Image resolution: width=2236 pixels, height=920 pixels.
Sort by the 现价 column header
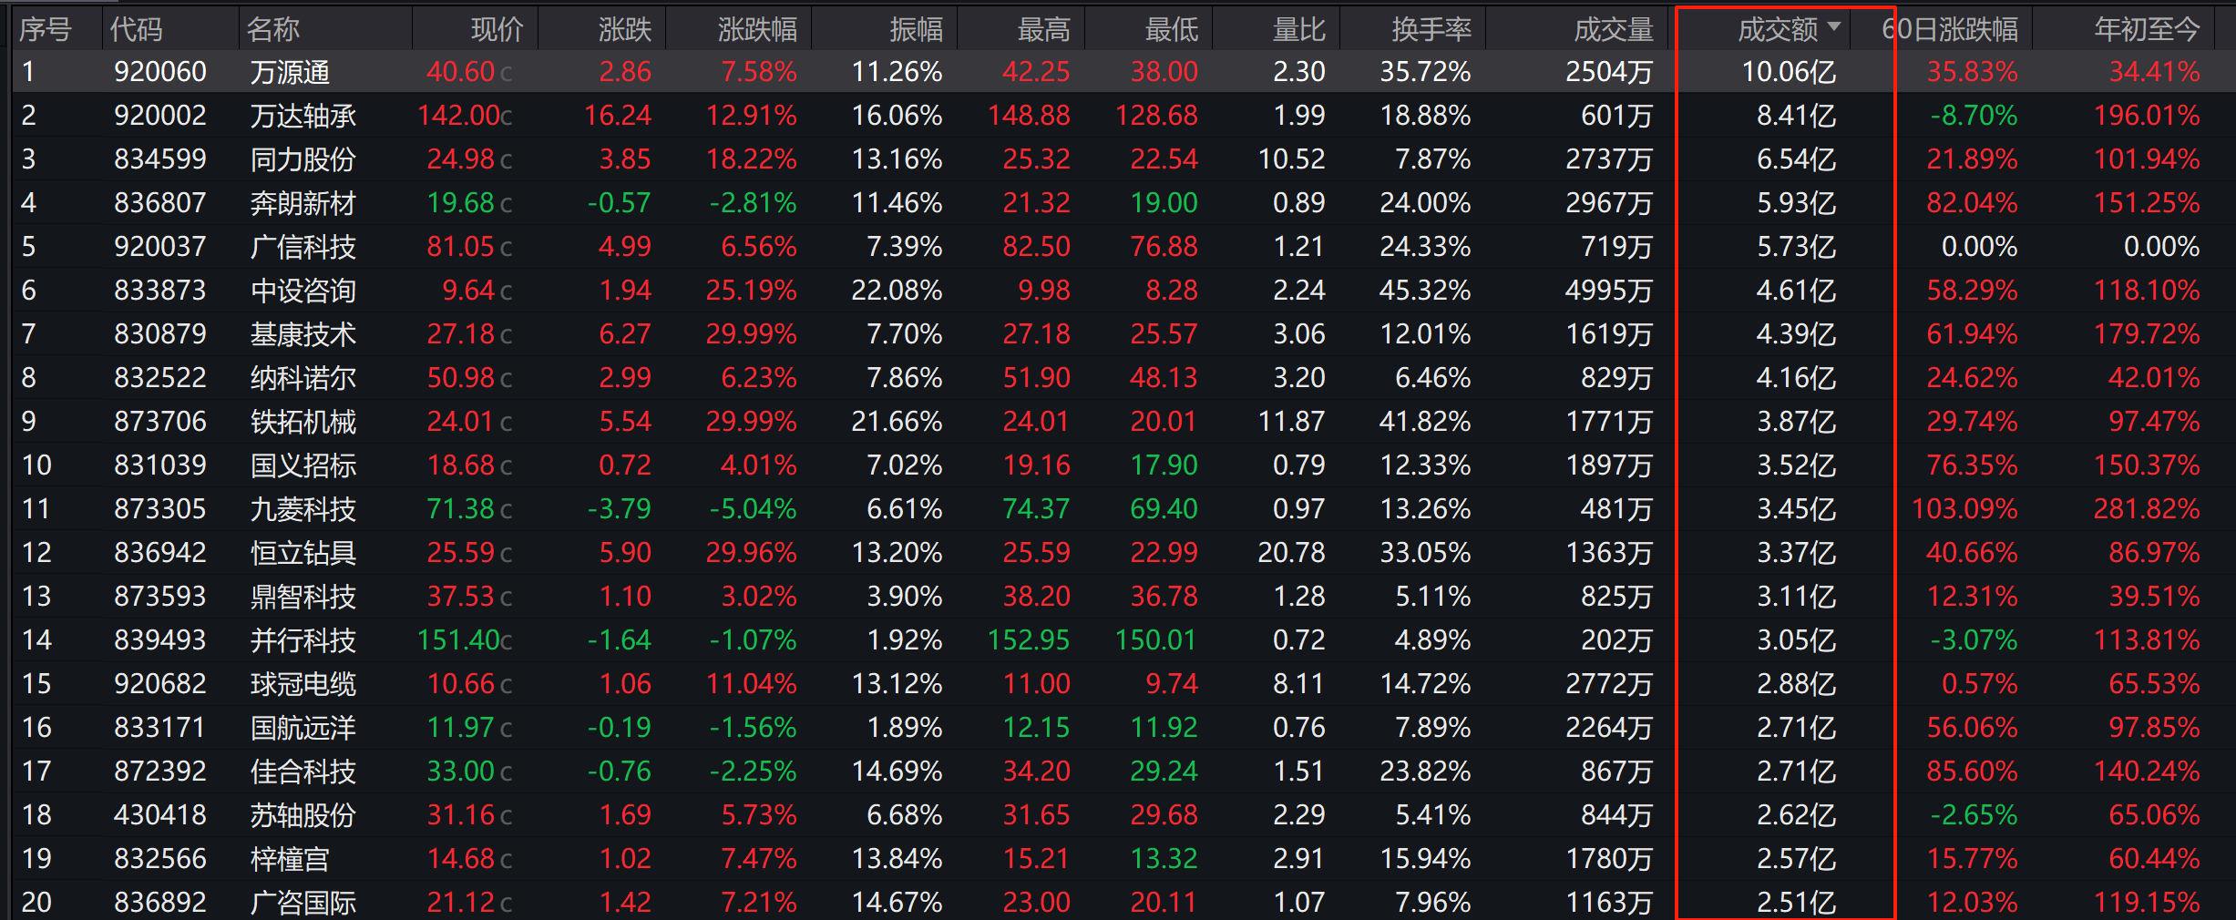pos(497,30)
